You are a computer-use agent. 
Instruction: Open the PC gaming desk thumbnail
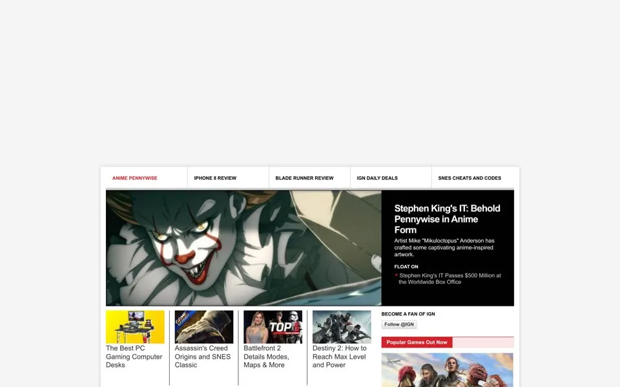135,327
